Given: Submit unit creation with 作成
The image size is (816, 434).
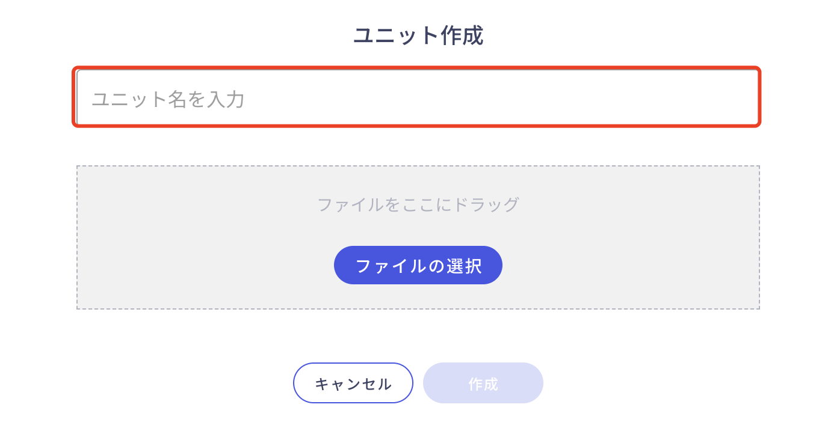Looking at the screenshot, I should point(483,383).
